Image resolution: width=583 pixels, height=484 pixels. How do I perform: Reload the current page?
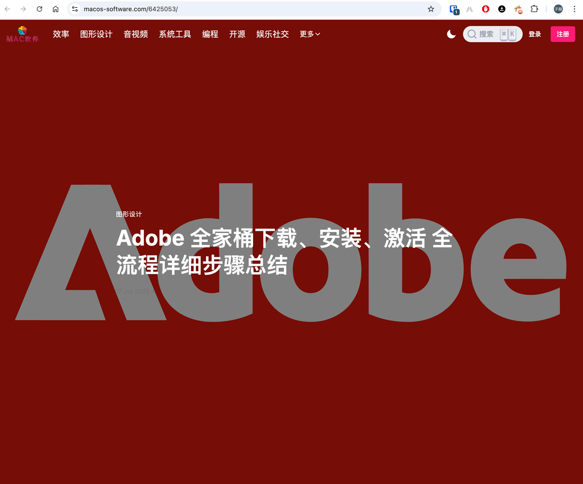pos(39,9)
